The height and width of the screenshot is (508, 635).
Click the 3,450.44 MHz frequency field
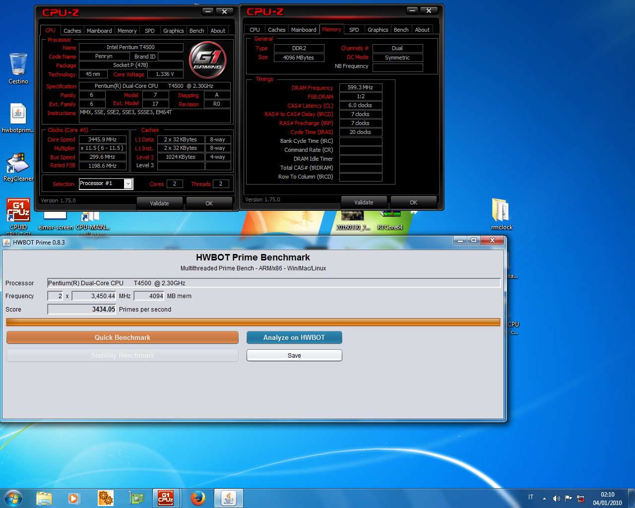click(94, 296)
